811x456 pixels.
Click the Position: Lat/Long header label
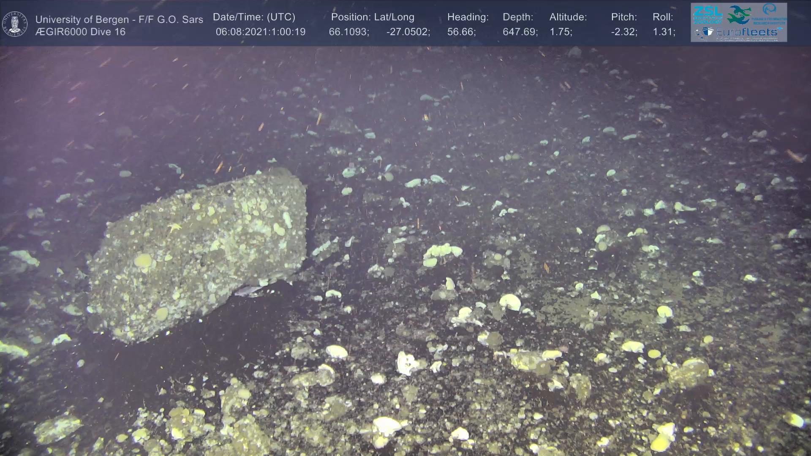point(373,17)
